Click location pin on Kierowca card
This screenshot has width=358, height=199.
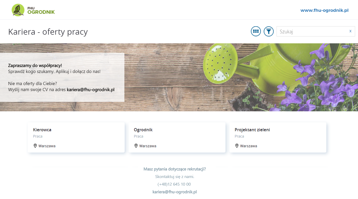pos(35,146)
